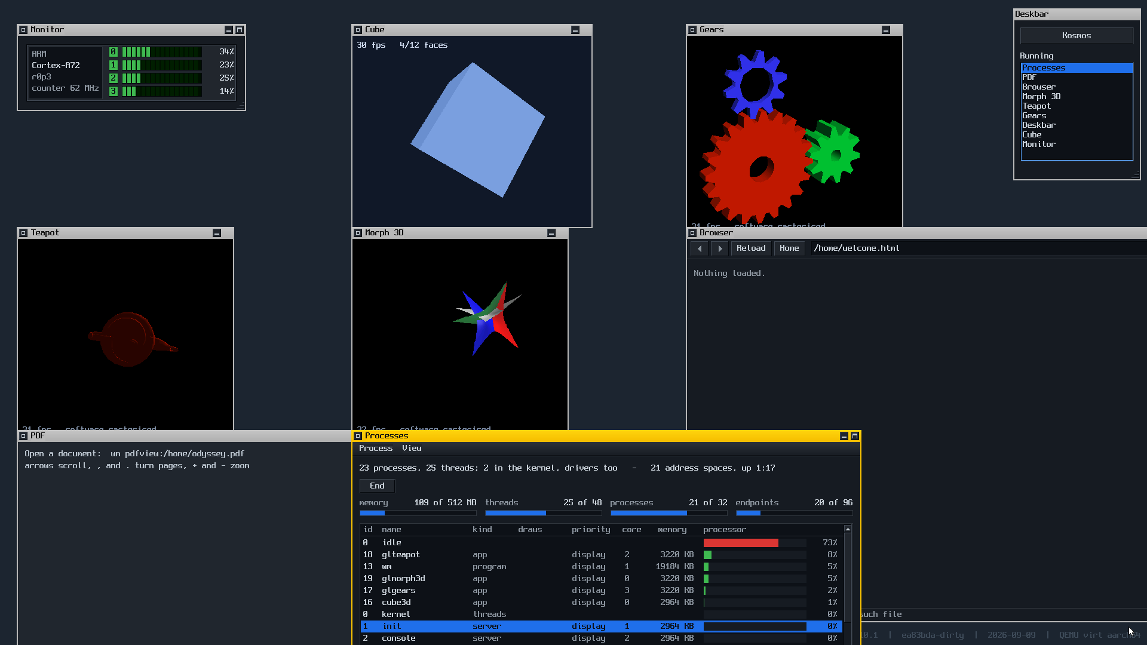Screen dimensions: 1147x645
Task: Select the glmorph3d process row
Action: coord(602,579)
